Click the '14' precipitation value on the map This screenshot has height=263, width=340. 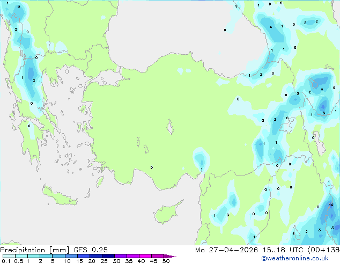[331, 204]
